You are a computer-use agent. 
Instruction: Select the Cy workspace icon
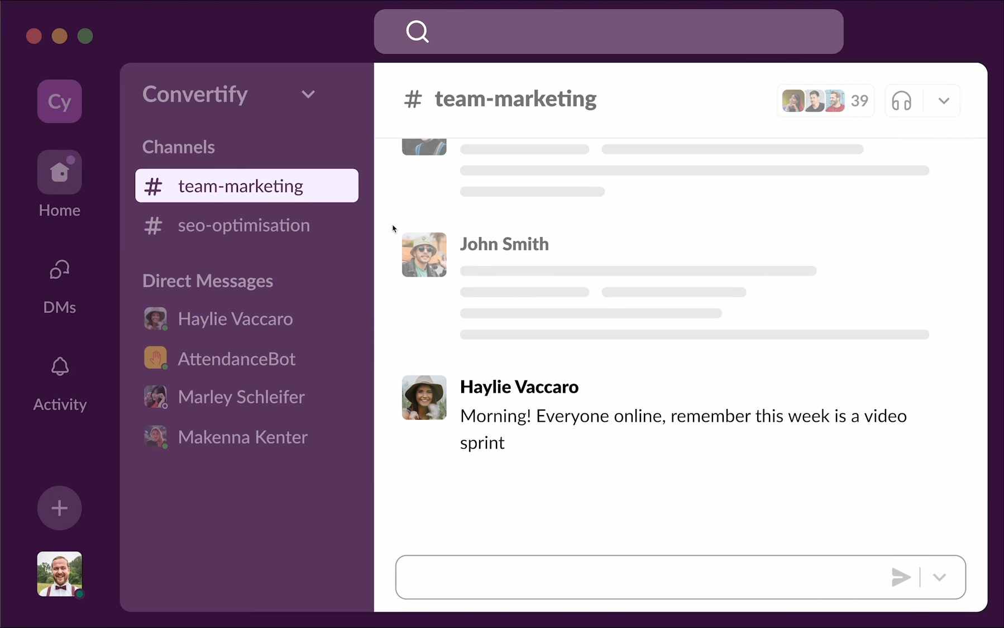coord(59,102)
